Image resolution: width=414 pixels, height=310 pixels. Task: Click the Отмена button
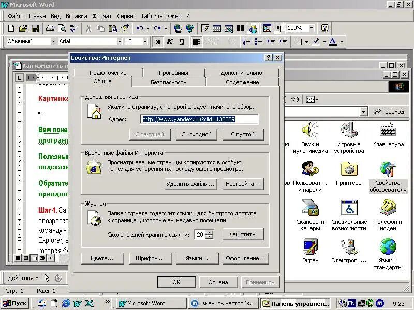218,282
